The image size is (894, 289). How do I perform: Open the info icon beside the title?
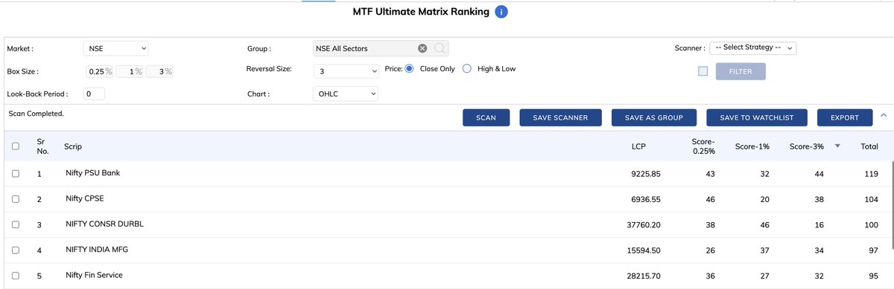502,12
